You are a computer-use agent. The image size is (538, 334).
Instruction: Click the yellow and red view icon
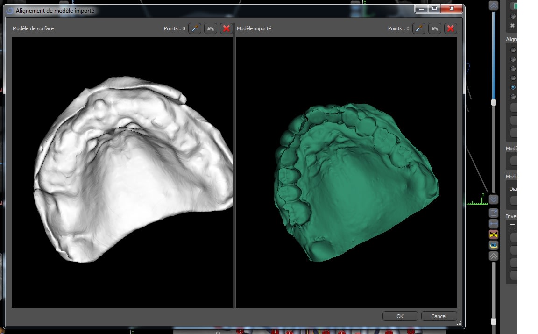tap(494, 235)
